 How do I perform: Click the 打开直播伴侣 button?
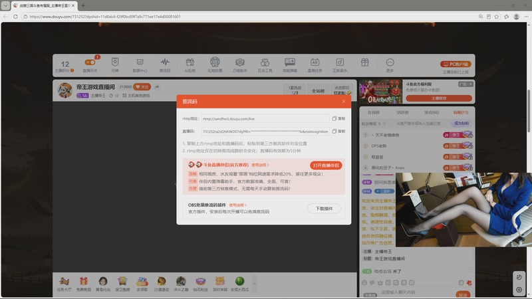tap(326, 165)
